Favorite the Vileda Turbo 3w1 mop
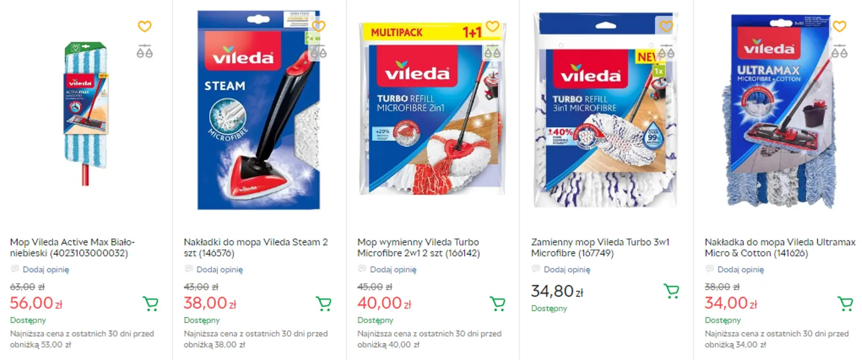The width and height of the screenshot is (862, 360). coord(666,26)
